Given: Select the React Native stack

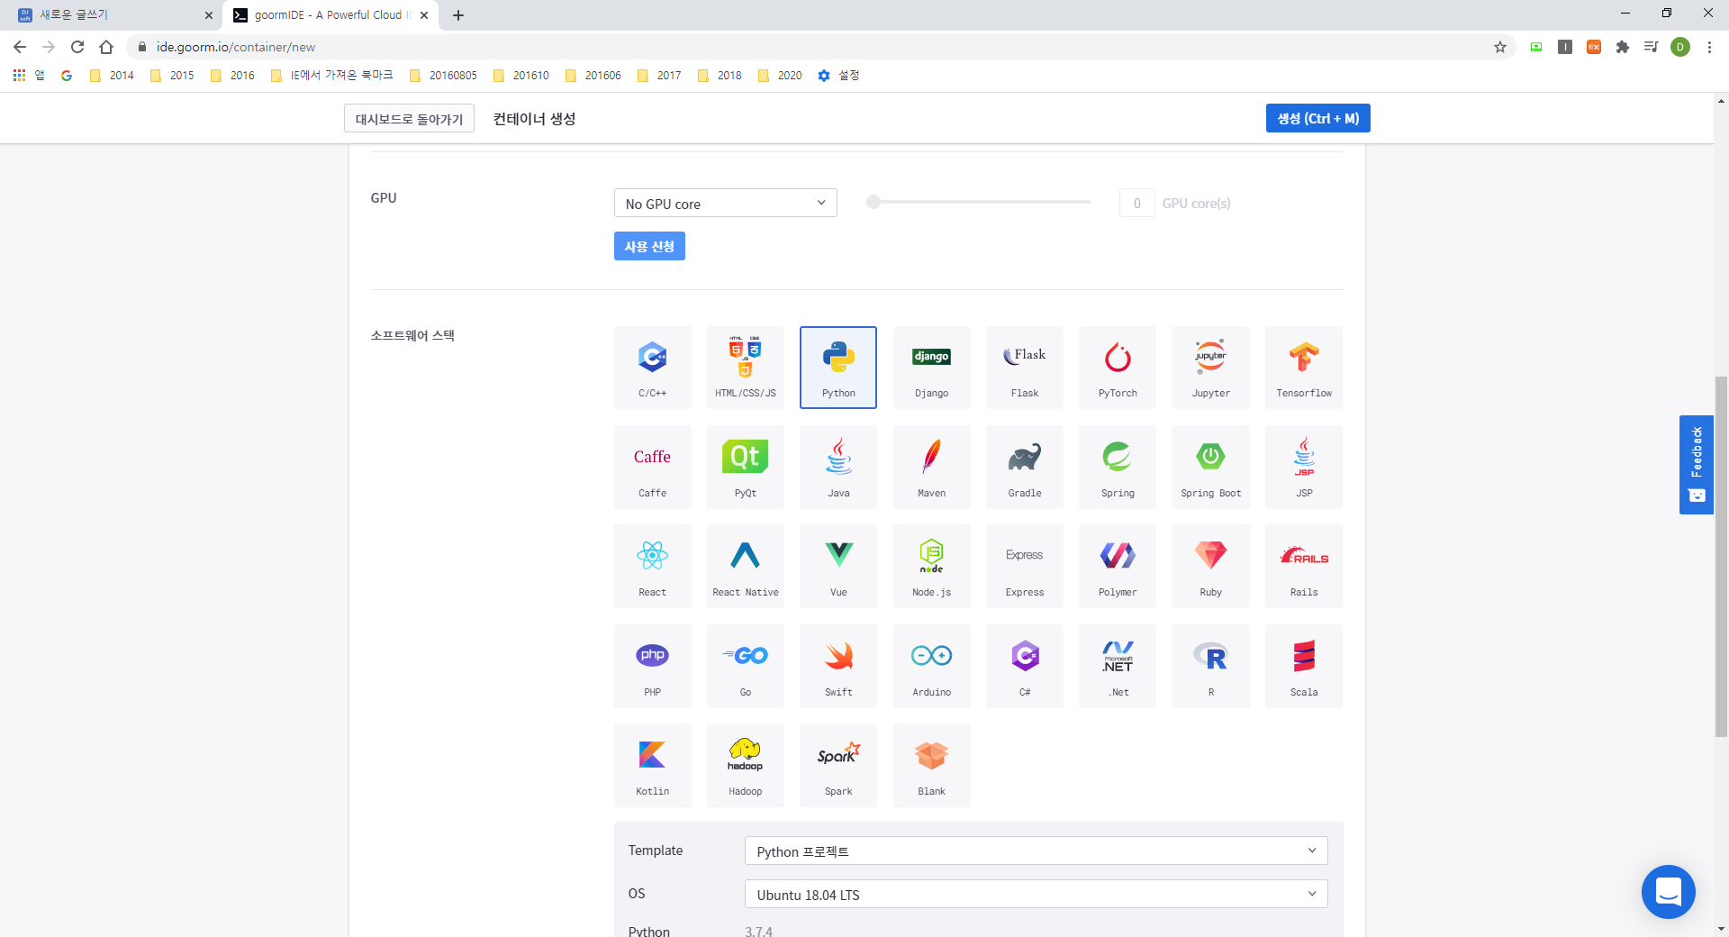Looking at the screenshot, I should [x=746, y=567].
